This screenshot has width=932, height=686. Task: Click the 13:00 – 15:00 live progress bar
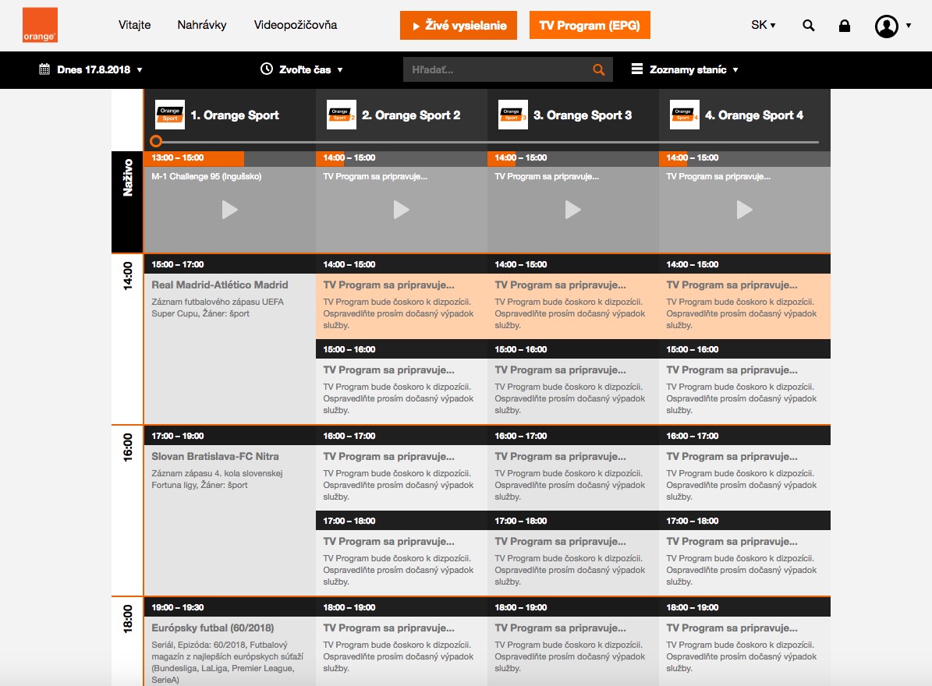tap(230, 158)
